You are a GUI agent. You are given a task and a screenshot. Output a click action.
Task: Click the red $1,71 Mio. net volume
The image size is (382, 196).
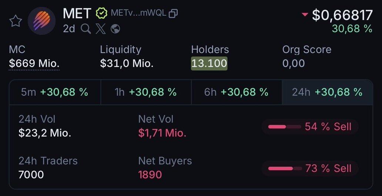[162, 133]
